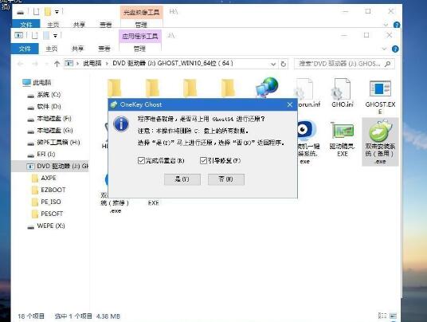Click the folder quick-access icon in H:\ window

48,11
